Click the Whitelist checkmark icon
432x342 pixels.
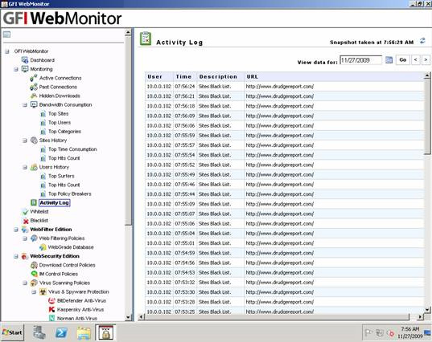pyautogui.click(x=25, y=212)
